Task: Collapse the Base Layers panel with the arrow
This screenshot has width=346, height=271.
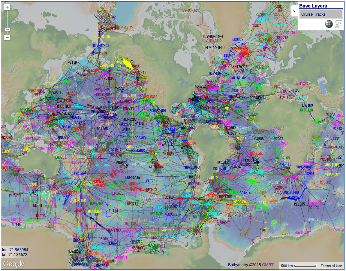Action: pyautogui.click(x=294, y=12)
